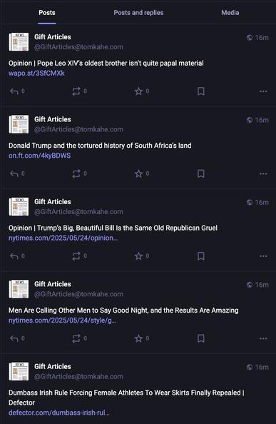Viewport: 276px width, 424px height.
Task: Bookmark the Pope Leo XIV post
Action: 201,91
